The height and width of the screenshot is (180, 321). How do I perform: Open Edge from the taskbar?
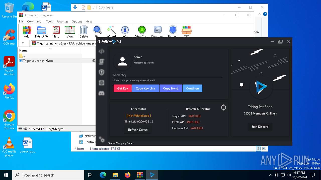pos(103,175)
